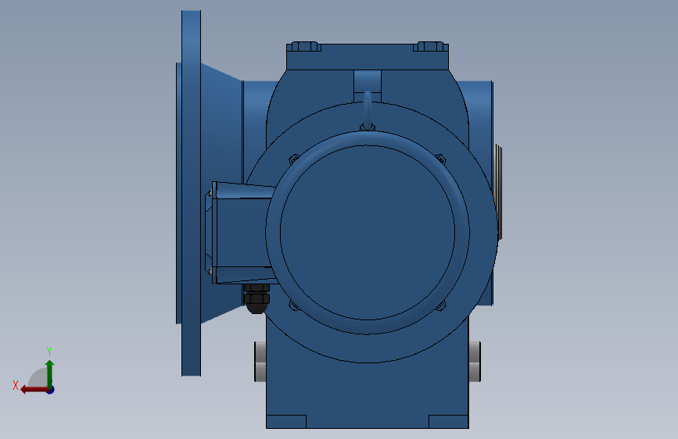Select the large mounting flange plate
678x439 pixels.
pyautogui.click(x=191, y=193)
